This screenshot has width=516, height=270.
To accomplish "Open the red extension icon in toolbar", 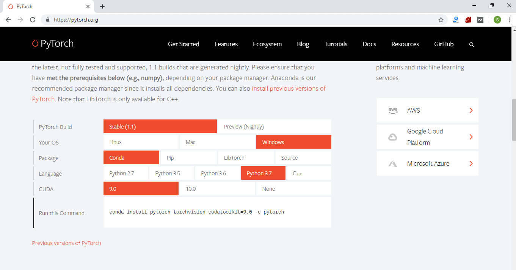I will (x=468, y=20).
